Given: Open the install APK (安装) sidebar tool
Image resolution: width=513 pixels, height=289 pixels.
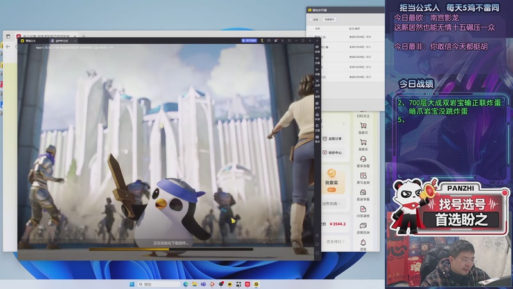Looking at the screenshot, I should pyautogui.click(x=317, y=116).
